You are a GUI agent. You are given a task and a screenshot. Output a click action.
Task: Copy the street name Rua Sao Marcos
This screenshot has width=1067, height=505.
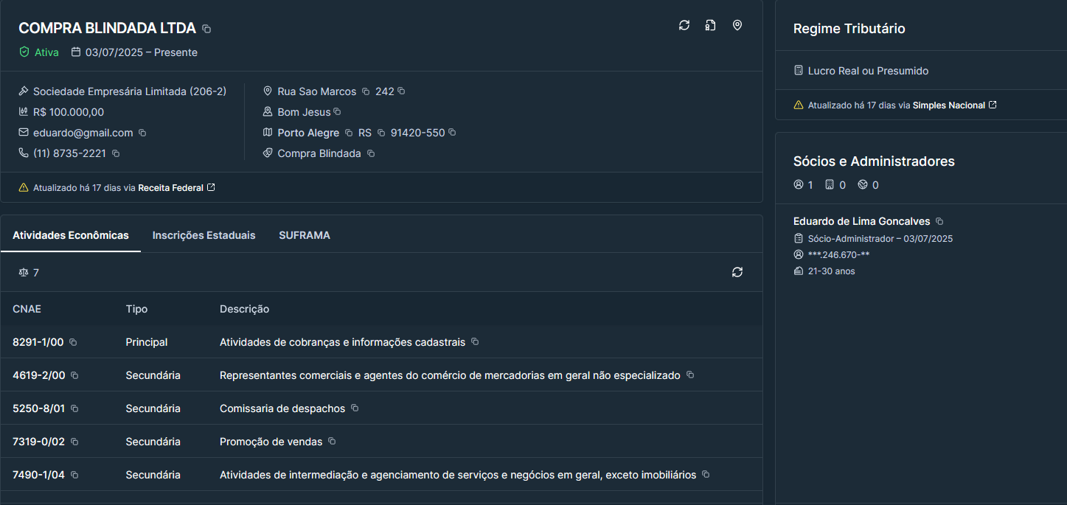(x=366, y=92)
